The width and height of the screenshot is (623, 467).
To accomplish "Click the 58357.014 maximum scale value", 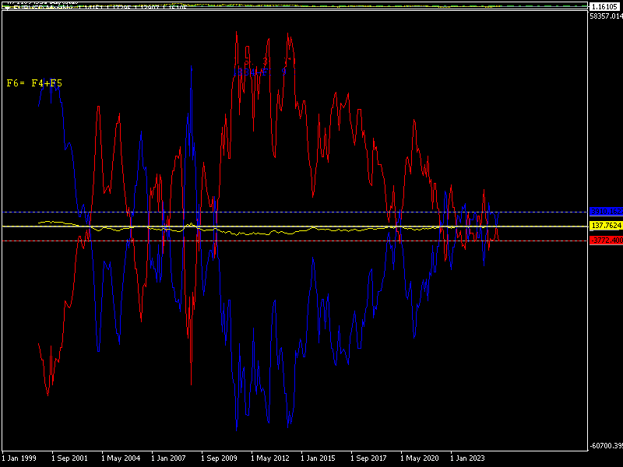I will click(606, 16).
